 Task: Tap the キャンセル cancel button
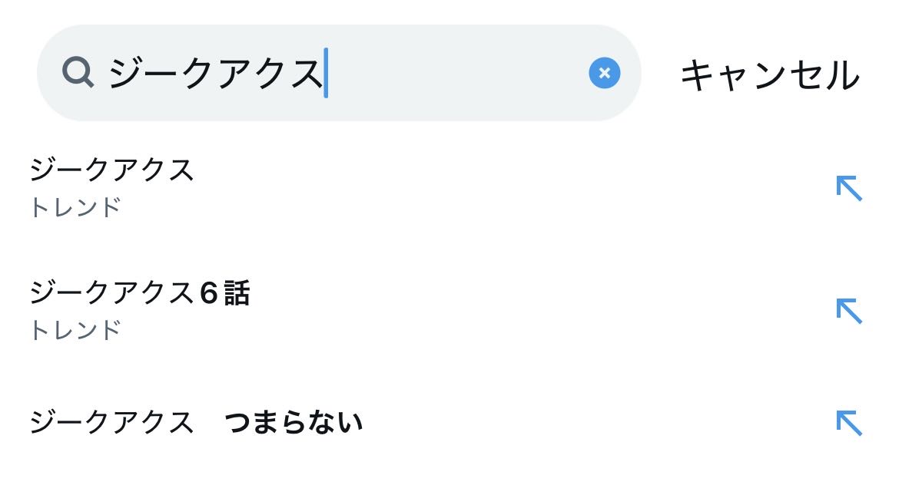pyautogui.click(x=770, y=75)
